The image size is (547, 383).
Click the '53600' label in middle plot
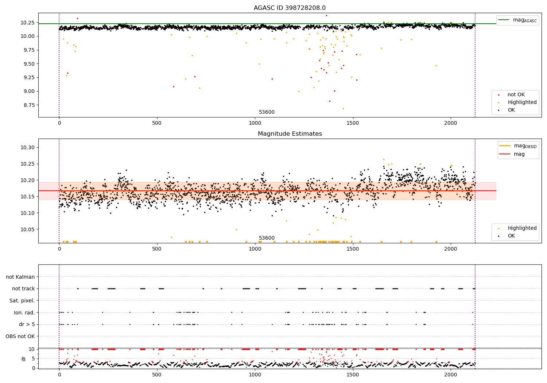coord(267,238)
